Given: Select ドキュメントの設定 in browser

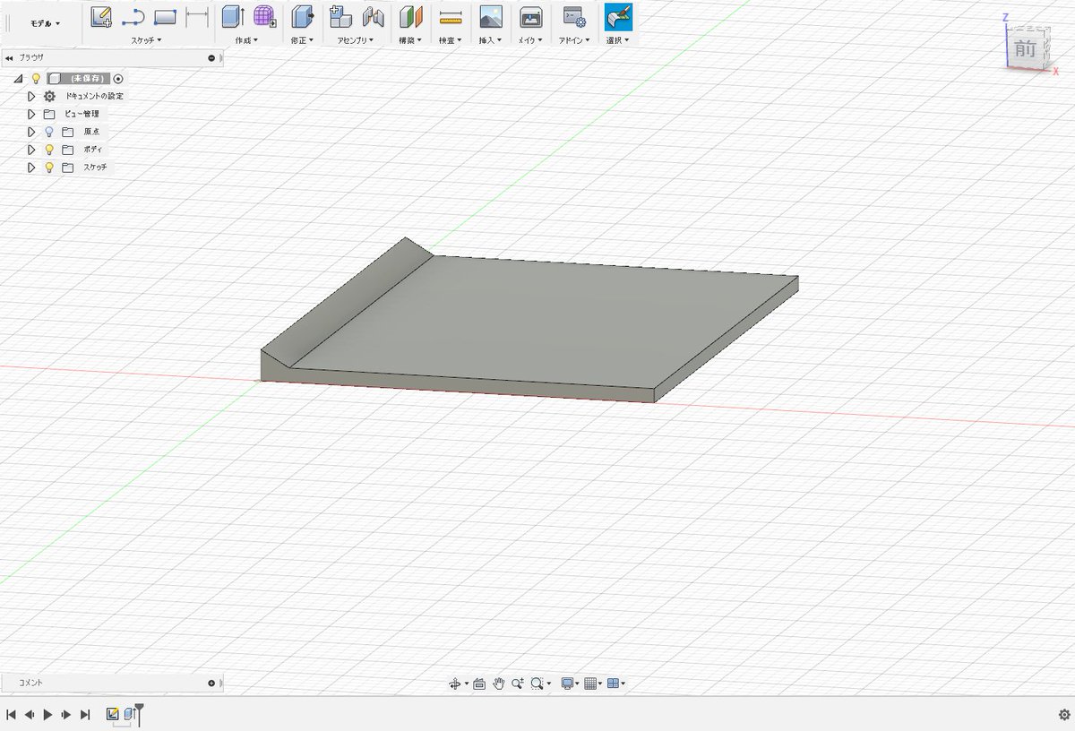Looking at the screenshot, I should click(94, 96).
